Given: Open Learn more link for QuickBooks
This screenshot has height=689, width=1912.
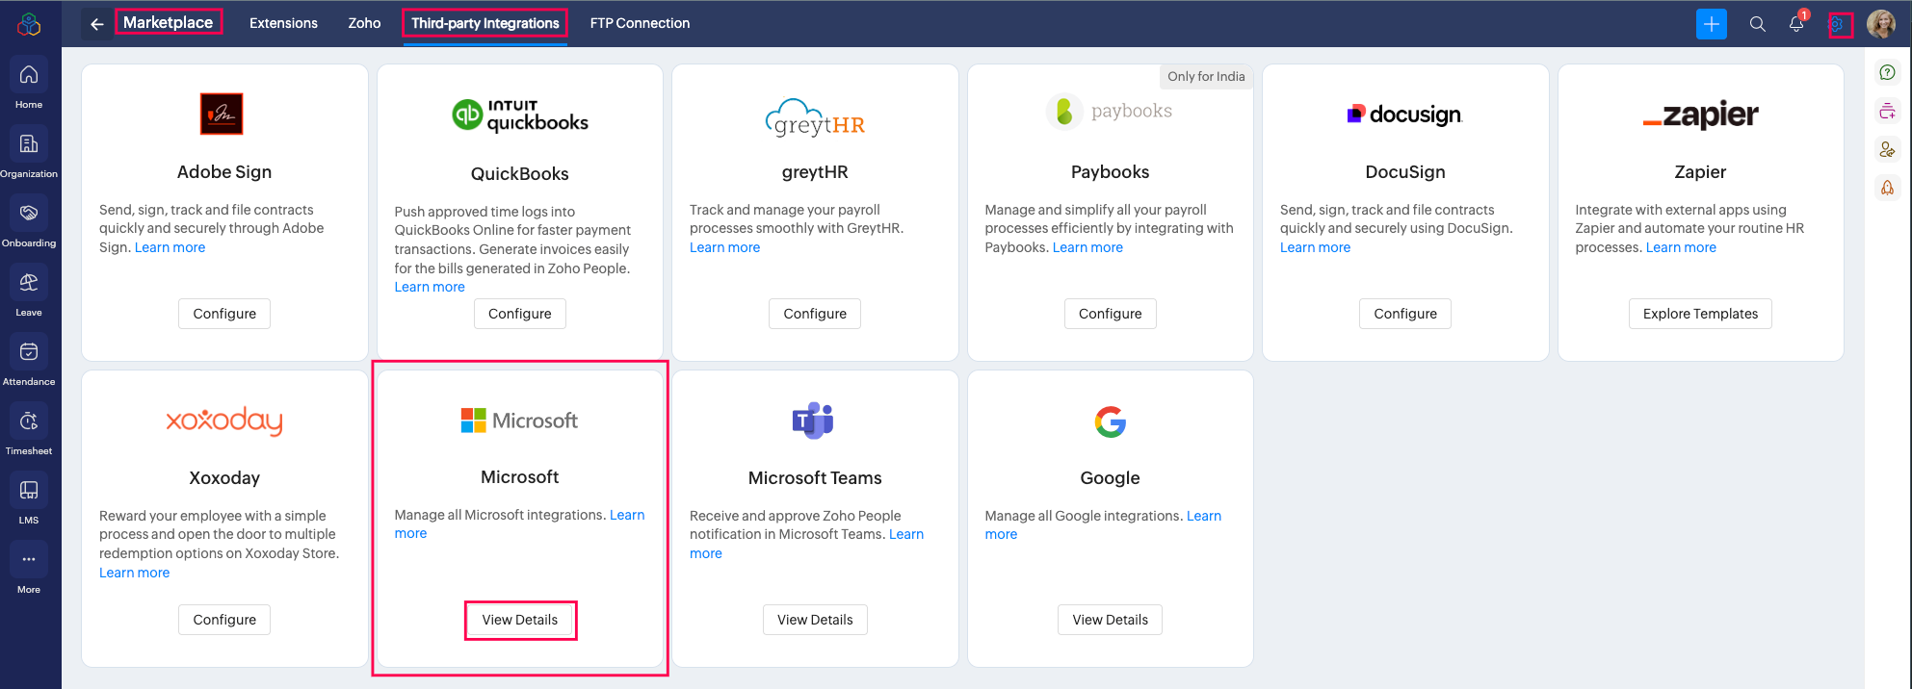Looking at the screenshot, I should (430, 287).
